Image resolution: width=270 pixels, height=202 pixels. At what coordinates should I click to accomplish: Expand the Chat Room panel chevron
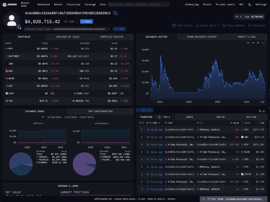[204, 199]
